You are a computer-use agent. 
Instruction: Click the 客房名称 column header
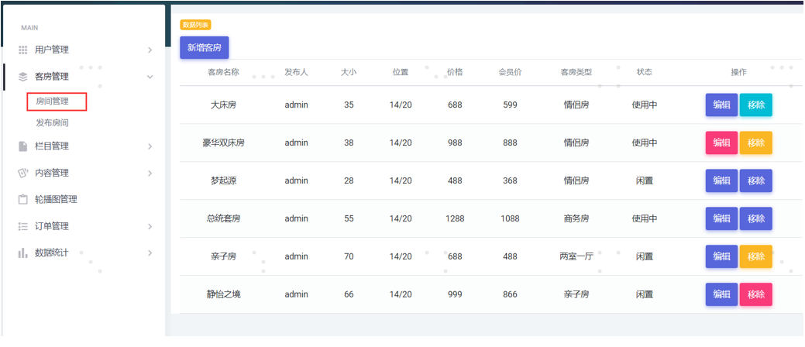223,72
